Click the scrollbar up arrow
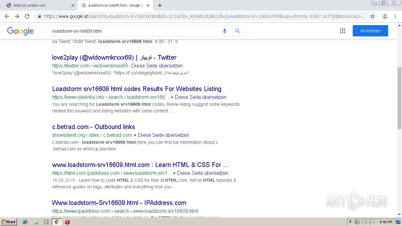Screen dimensions: 402x226 click(x=399, y=25)
